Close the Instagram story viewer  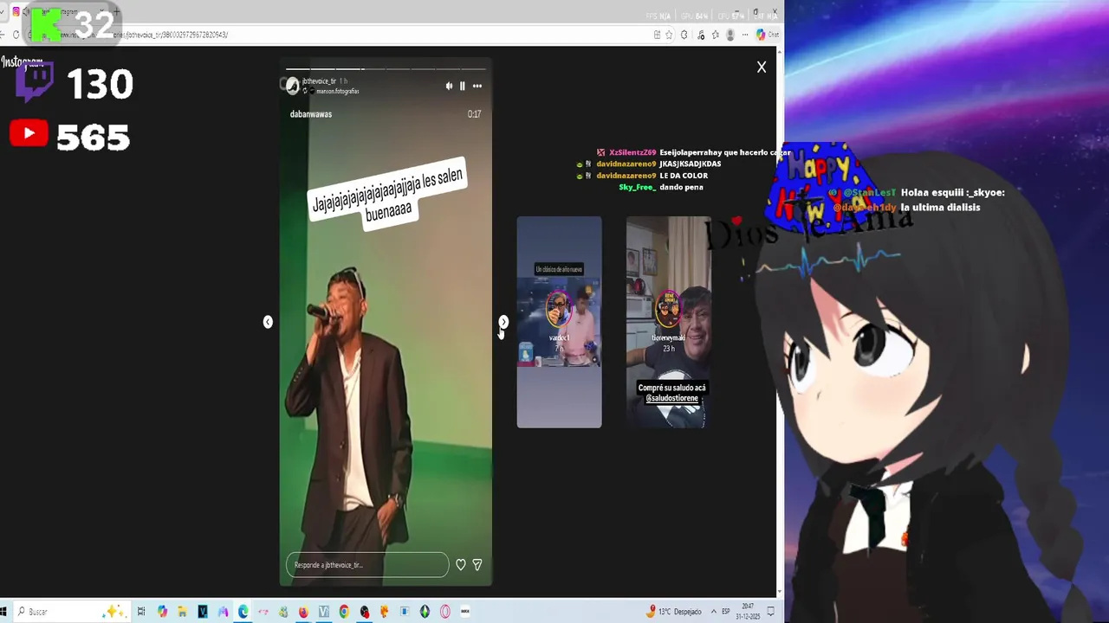762,67
